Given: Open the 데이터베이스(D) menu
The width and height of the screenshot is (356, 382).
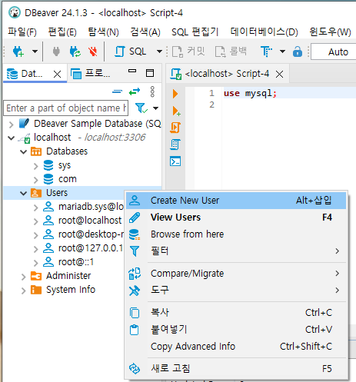Looking at the screenshot, I should [264, 32].
